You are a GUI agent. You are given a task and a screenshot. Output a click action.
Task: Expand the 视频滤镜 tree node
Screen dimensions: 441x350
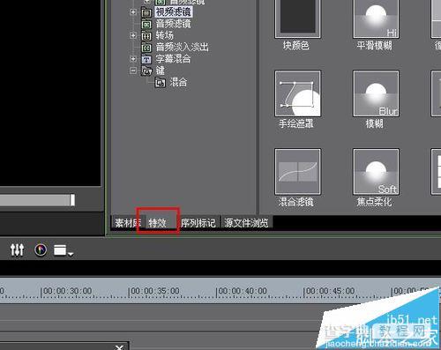tap(133, 12)
